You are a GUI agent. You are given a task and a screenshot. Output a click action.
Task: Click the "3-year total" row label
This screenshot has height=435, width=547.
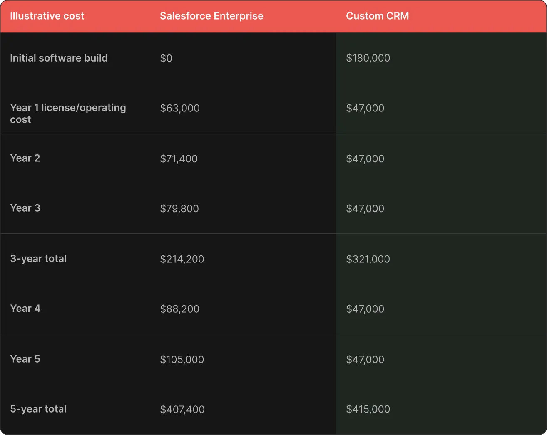click(38, 259)
